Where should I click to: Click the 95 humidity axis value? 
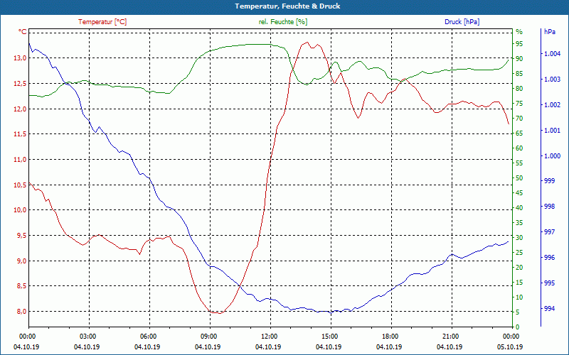519,44
